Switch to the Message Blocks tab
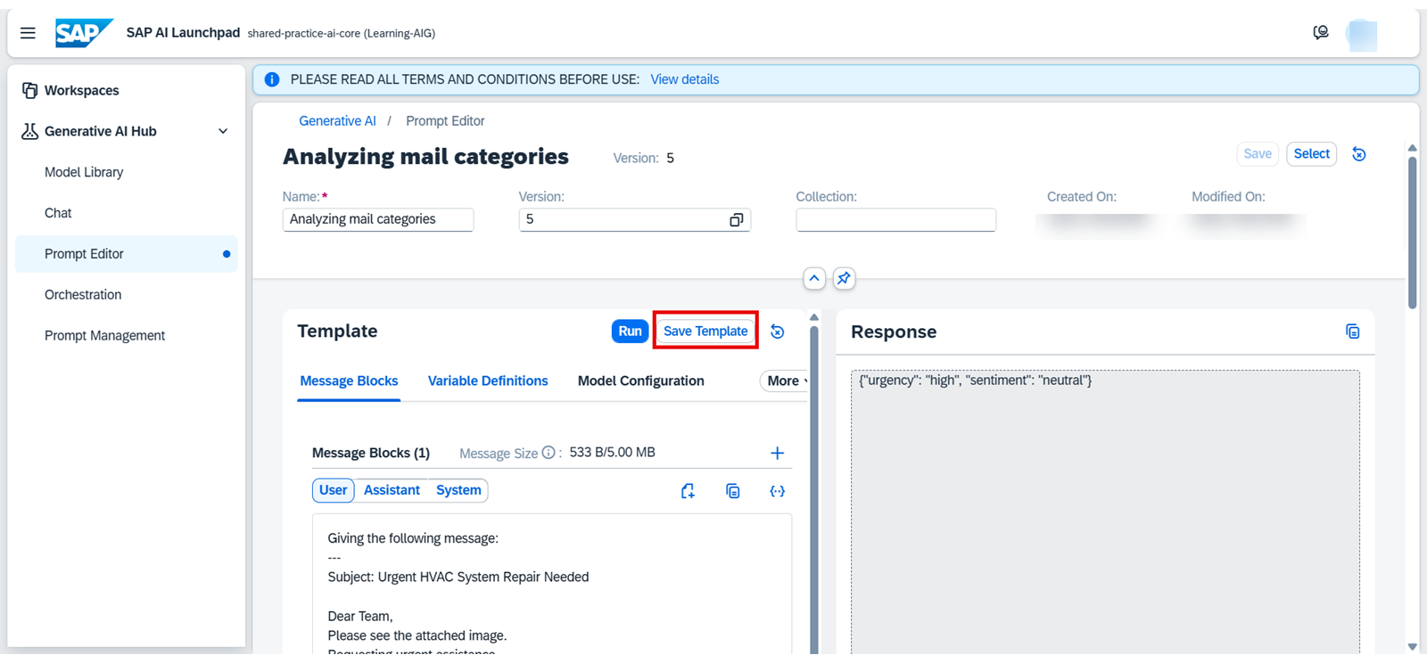This screenshot has height=663, width=1427. tap(349, 381)
